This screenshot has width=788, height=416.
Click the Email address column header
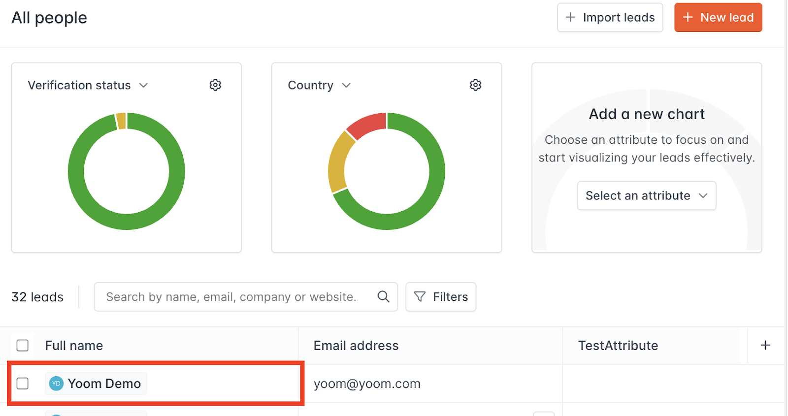tap(356, 346)
